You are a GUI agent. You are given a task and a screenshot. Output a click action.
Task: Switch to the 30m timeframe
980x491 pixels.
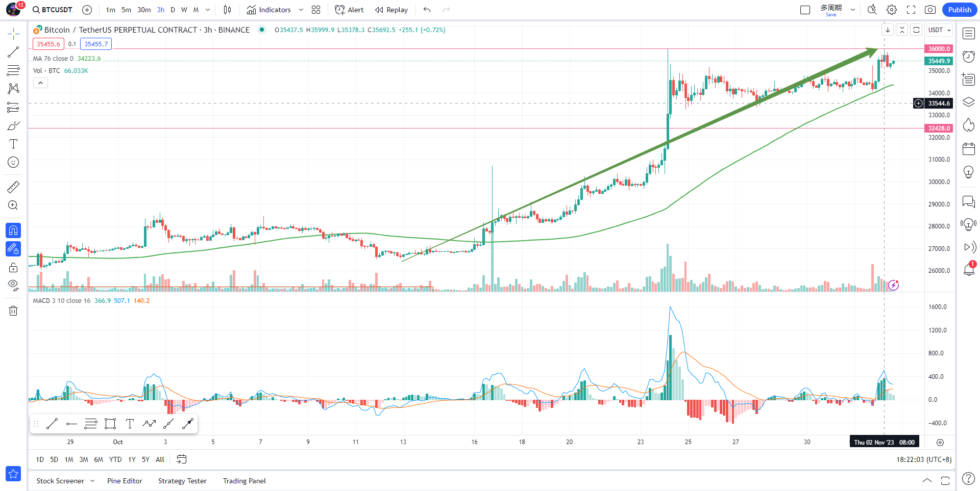click(x=144, y=10)
